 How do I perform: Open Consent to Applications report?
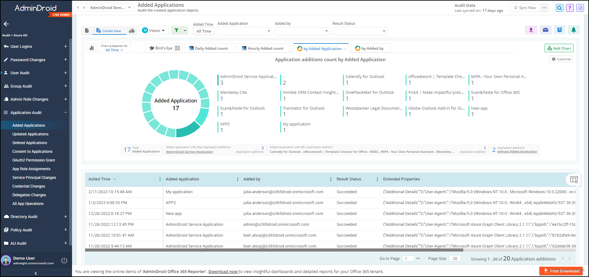(33, 152)
